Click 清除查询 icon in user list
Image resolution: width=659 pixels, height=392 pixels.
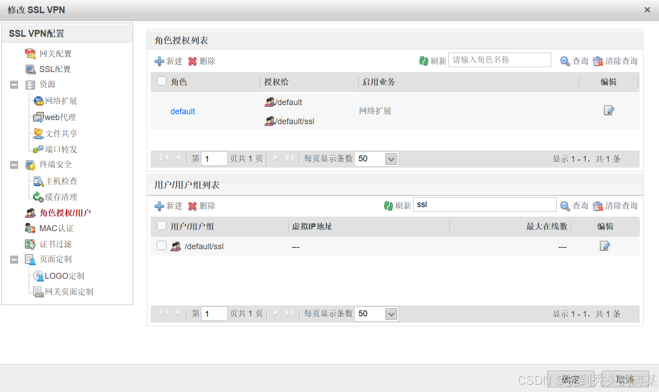pos(598,206)
